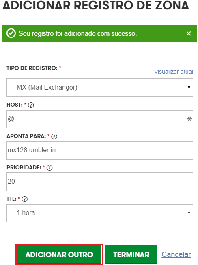Viewport: 198px width, 265px height.
Task: Click the Host info icon
Action: pyautogui.click(x=31, y=105)
